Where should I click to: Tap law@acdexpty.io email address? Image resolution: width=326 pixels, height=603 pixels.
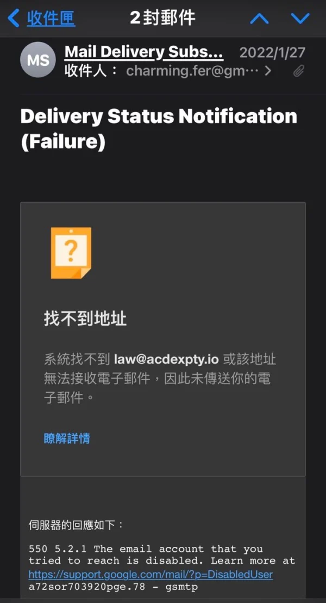coord(166,360)
